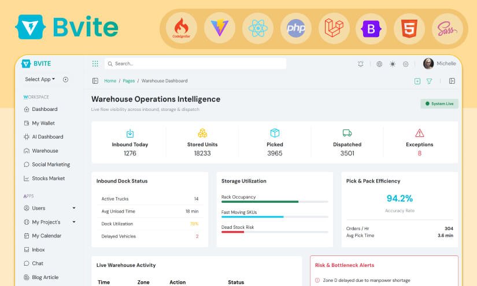Viewport: 477px width, 286px height.
Task: Focus the Search input field
Action: (195, 64)
